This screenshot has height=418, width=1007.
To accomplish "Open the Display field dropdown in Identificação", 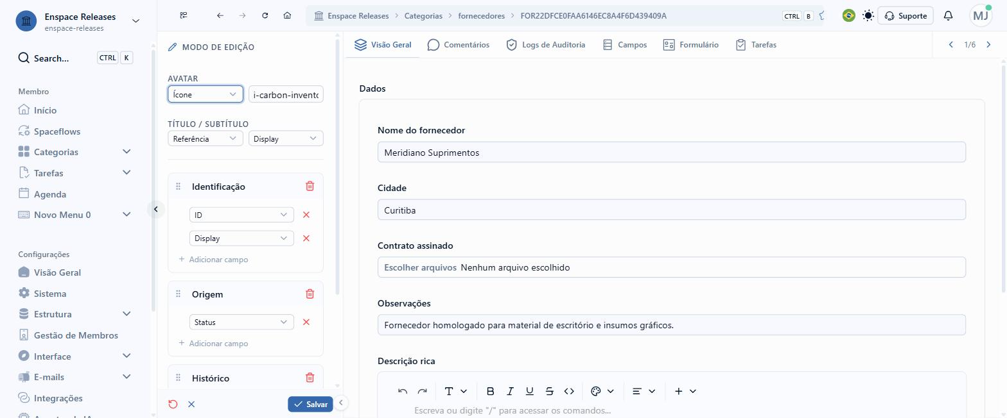I will (241, 238).
